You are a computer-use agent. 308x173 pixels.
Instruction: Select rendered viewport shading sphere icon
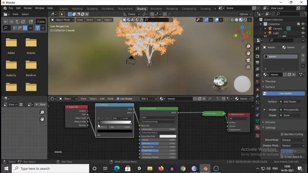pyautogui.click(x=245, y=20)
